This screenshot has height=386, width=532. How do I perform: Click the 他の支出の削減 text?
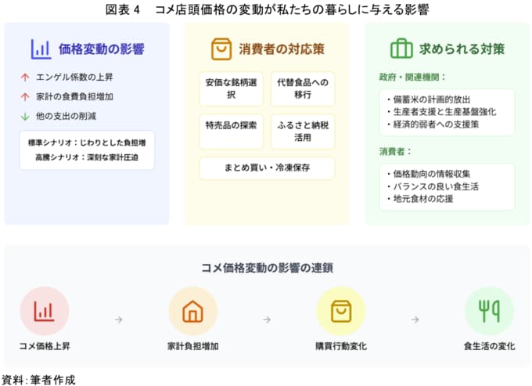[66, 117]
